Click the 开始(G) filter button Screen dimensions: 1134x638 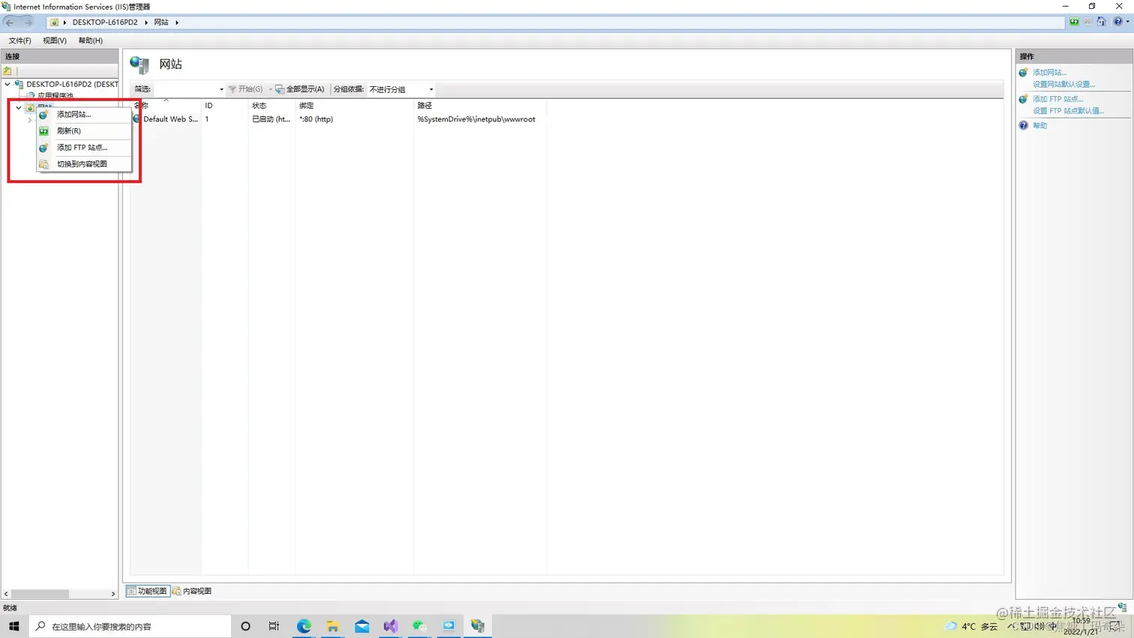click(x=246, y=89)
